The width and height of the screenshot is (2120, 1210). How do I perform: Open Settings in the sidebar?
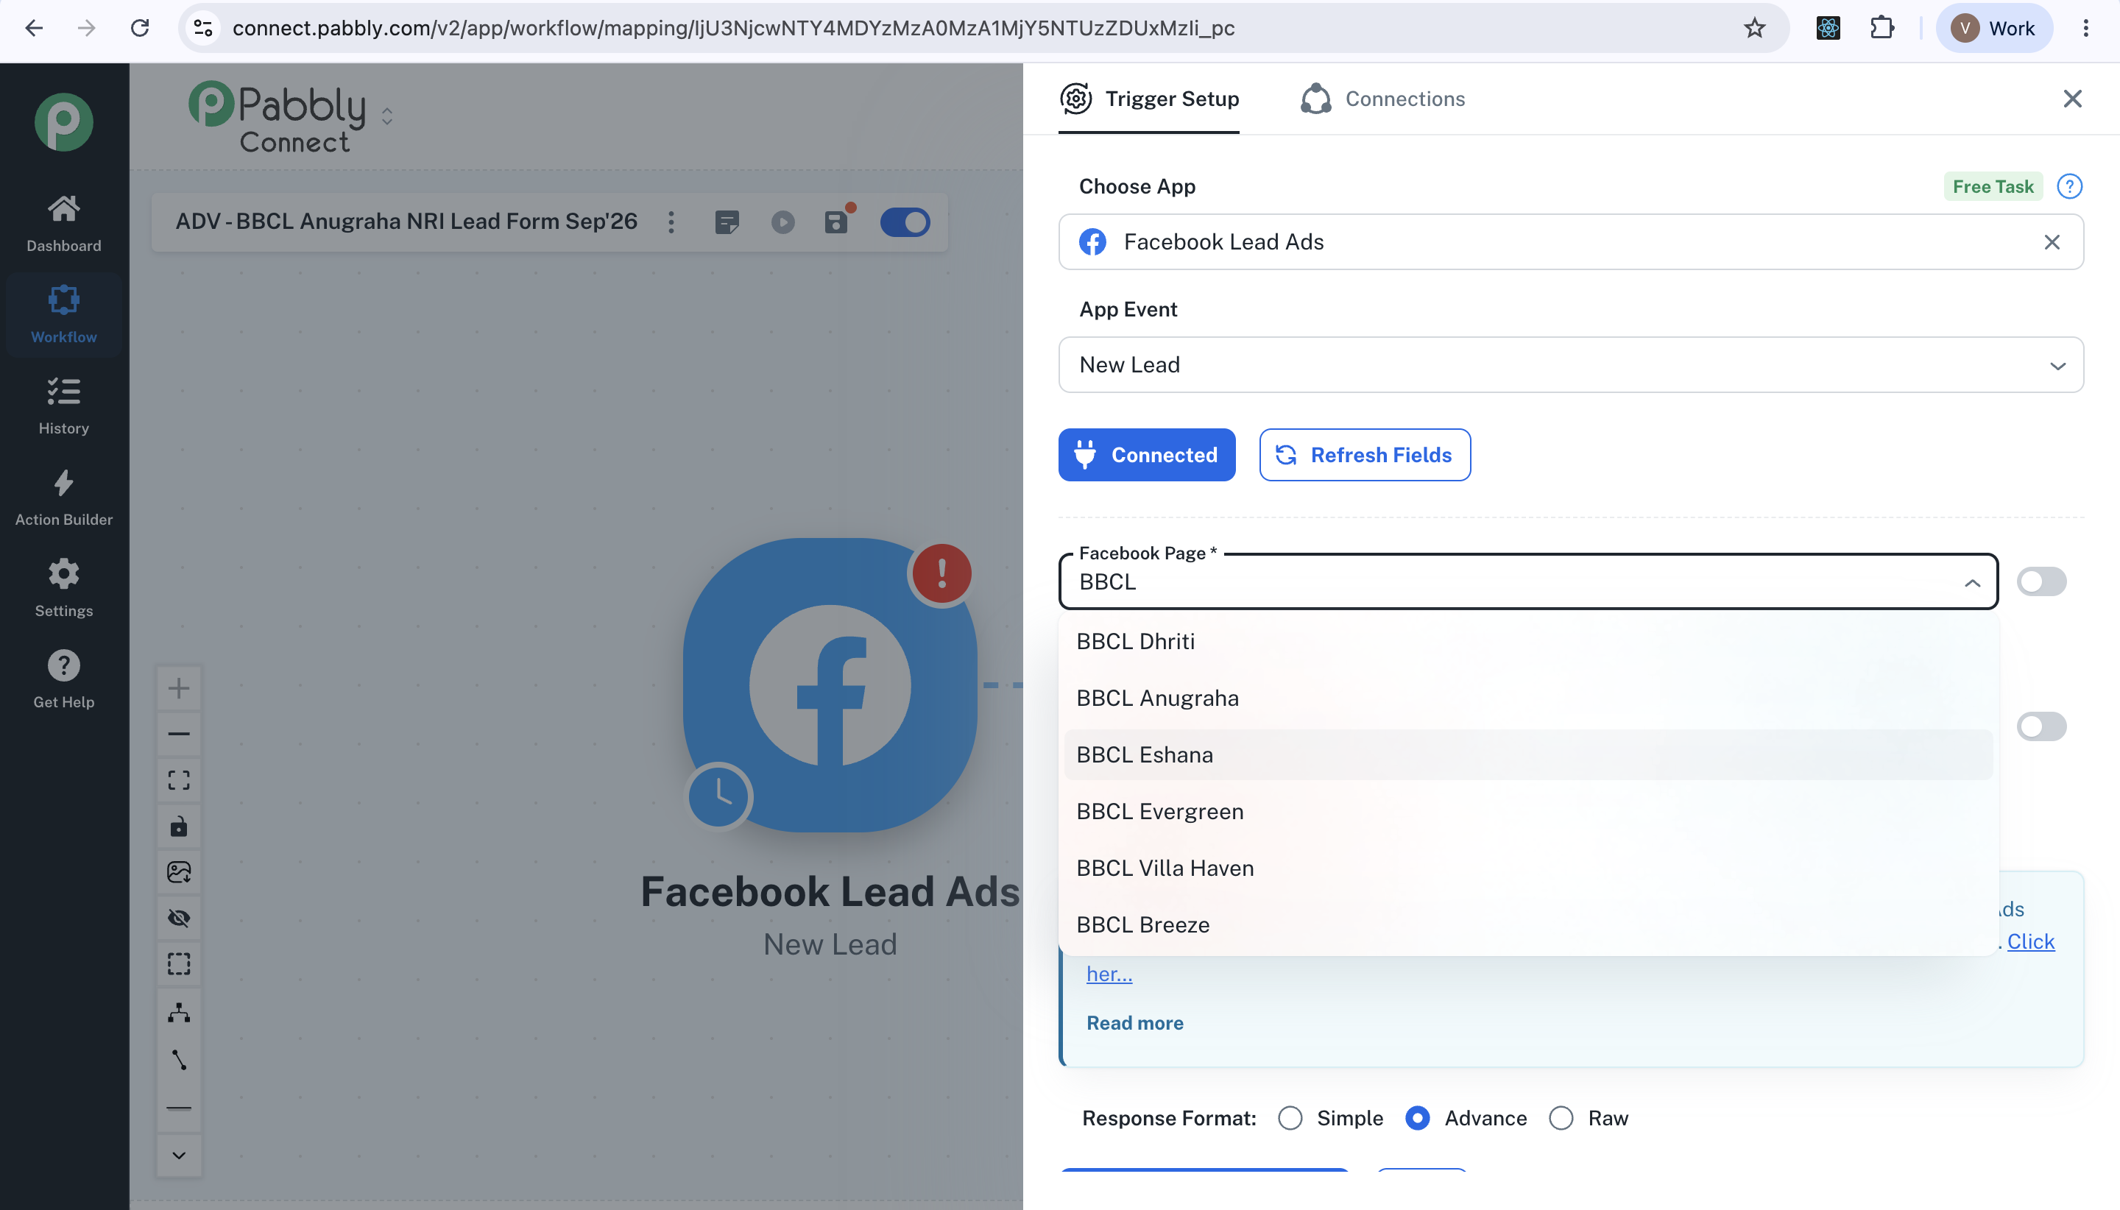pos(64,588)
